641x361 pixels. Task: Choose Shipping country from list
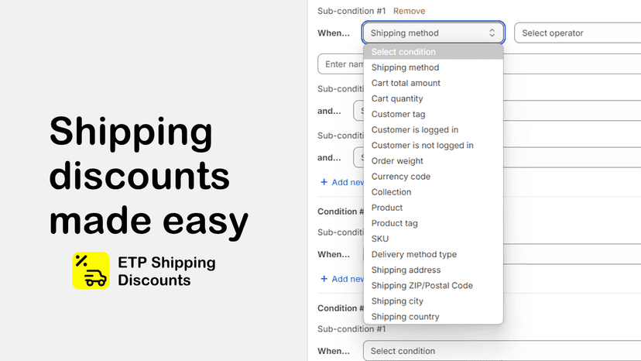(x=433, y=316)
